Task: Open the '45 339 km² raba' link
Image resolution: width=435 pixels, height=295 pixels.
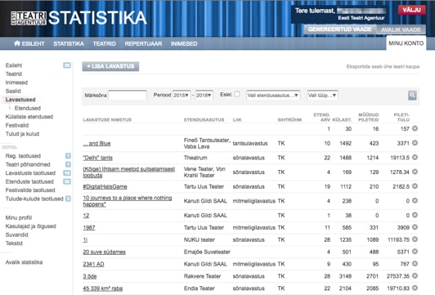Action: tap(103, 288)
